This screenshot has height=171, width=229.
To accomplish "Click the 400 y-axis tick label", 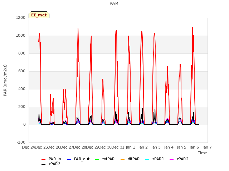I will point(22,89).
